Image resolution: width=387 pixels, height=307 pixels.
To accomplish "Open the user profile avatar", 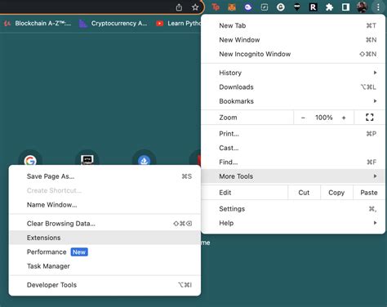I will 362,7.
